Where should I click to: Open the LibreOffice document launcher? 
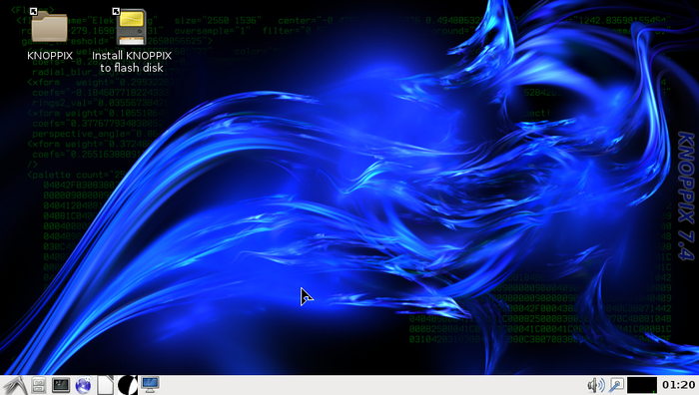click(x=106, y=385)
